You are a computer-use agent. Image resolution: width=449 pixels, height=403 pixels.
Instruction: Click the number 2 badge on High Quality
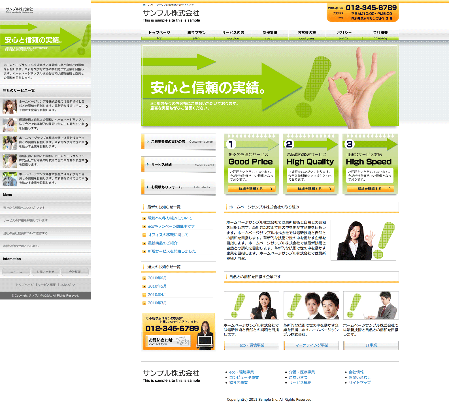pyautogui.click(x=289, y=144)
